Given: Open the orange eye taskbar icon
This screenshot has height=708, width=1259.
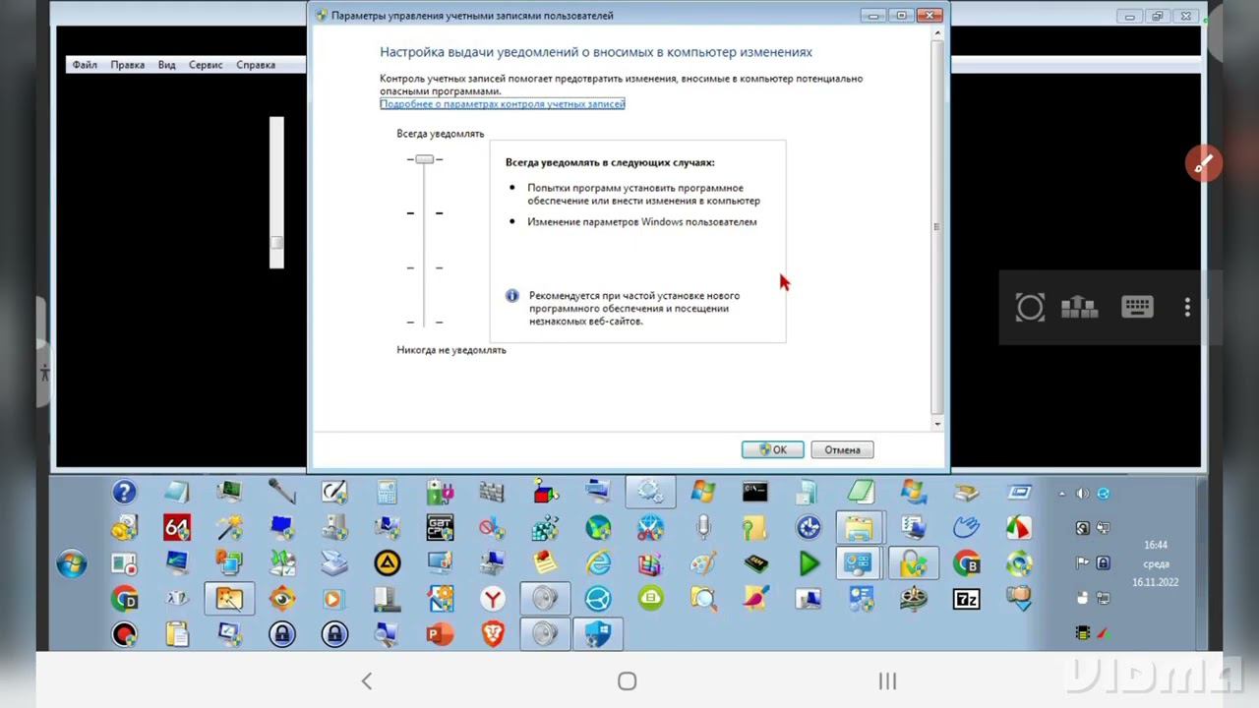Looking at the screenshot, I should coord(282,599).
